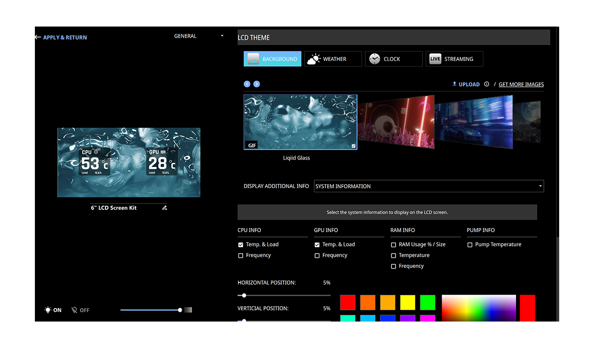Viewport: 595px width, 349px height.
Task: Pick the green color swatch
Action: pos(428,302)
